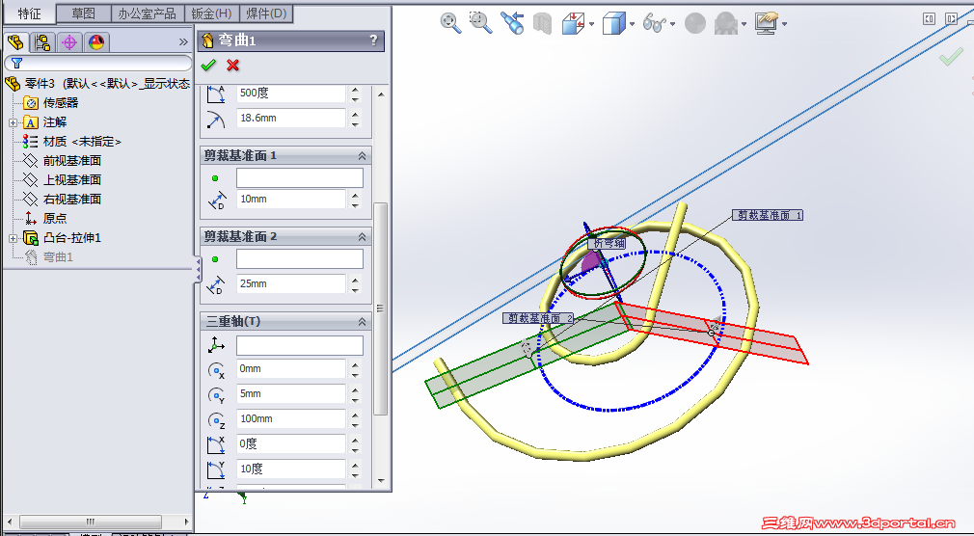Click the 三重轴 coordinate system selection box
This screenshot has height=536, width=974.
tap(299, 345)
